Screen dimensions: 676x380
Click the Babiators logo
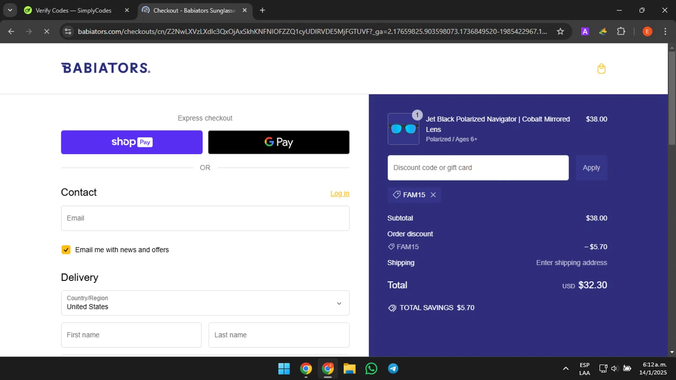coord(105,68)
